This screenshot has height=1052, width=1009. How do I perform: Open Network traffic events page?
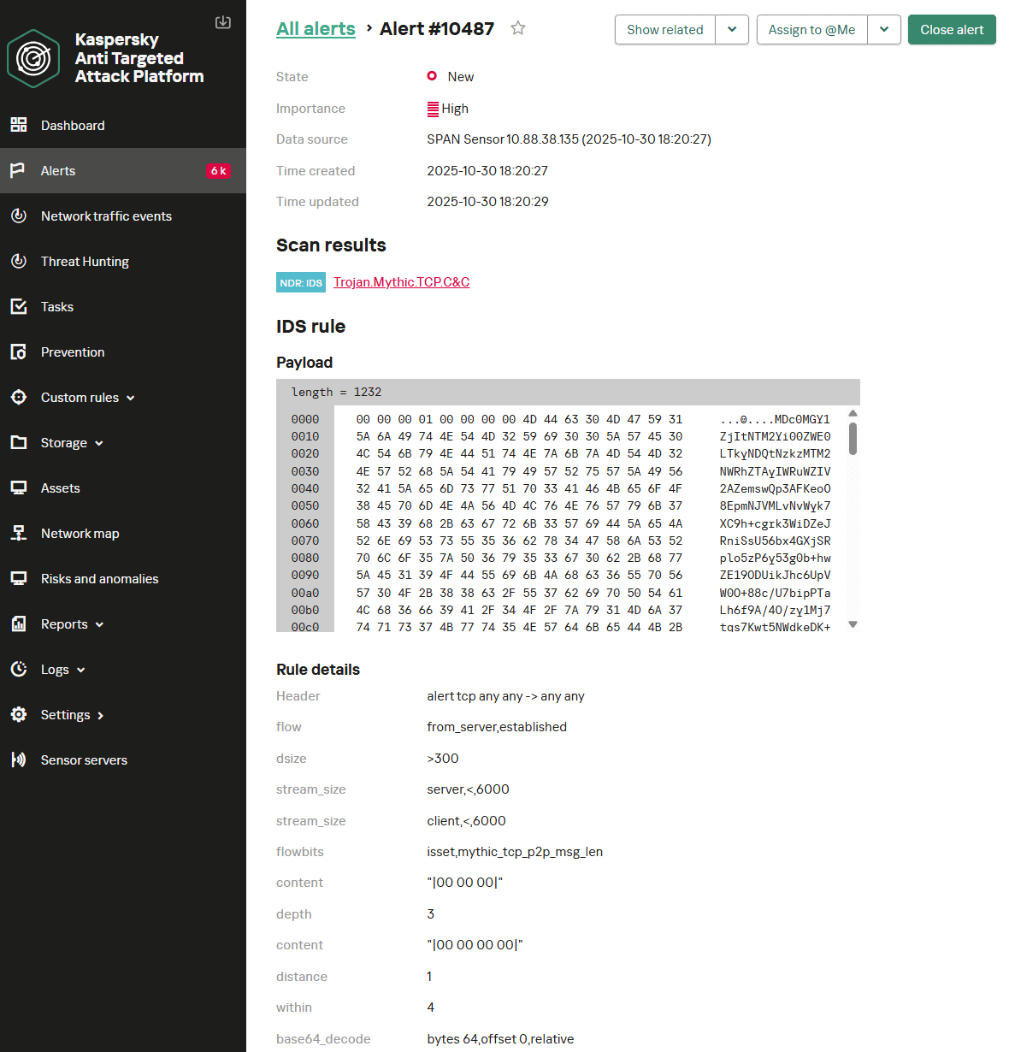[106, 216]
